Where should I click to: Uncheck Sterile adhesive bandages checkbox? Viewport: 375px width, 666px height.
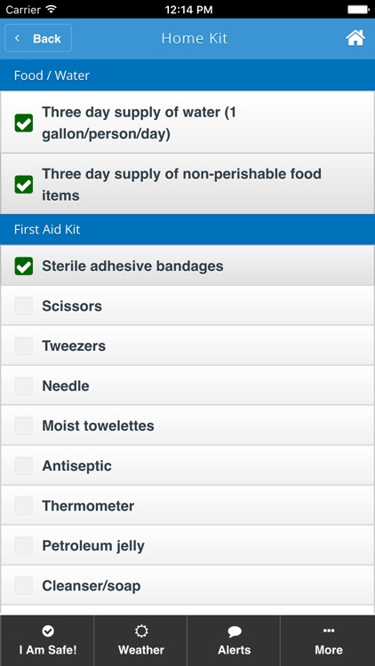click(24, 266)
